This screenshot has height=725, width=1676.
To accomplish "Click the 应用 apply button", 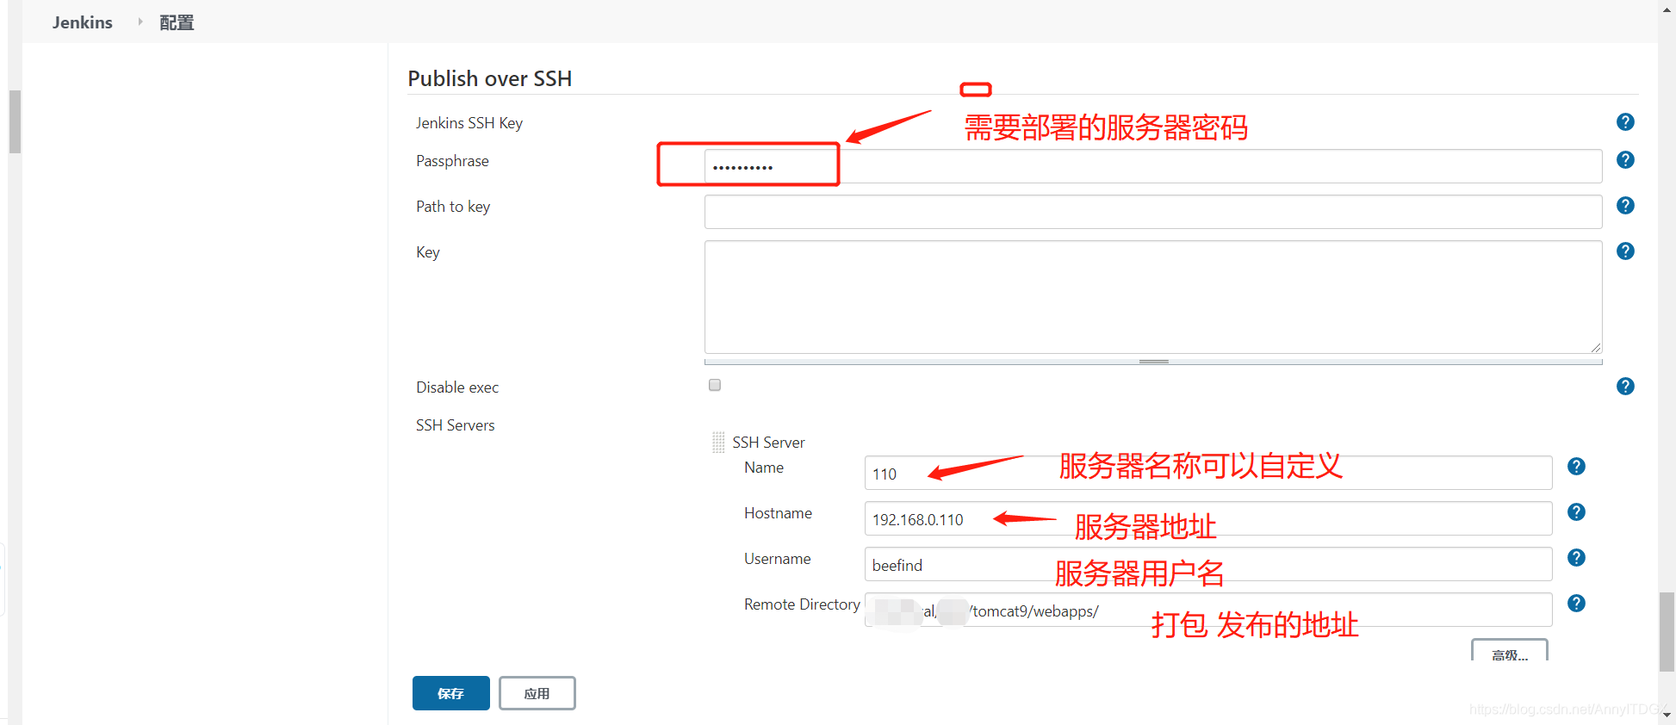I will click(x=537, y=693).
